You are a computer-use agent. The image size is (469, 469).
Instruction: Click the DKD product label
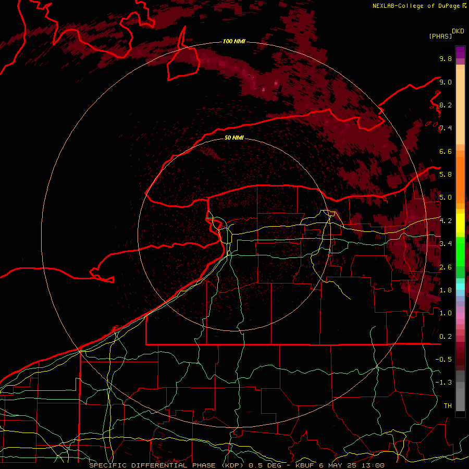click(458, 31)
